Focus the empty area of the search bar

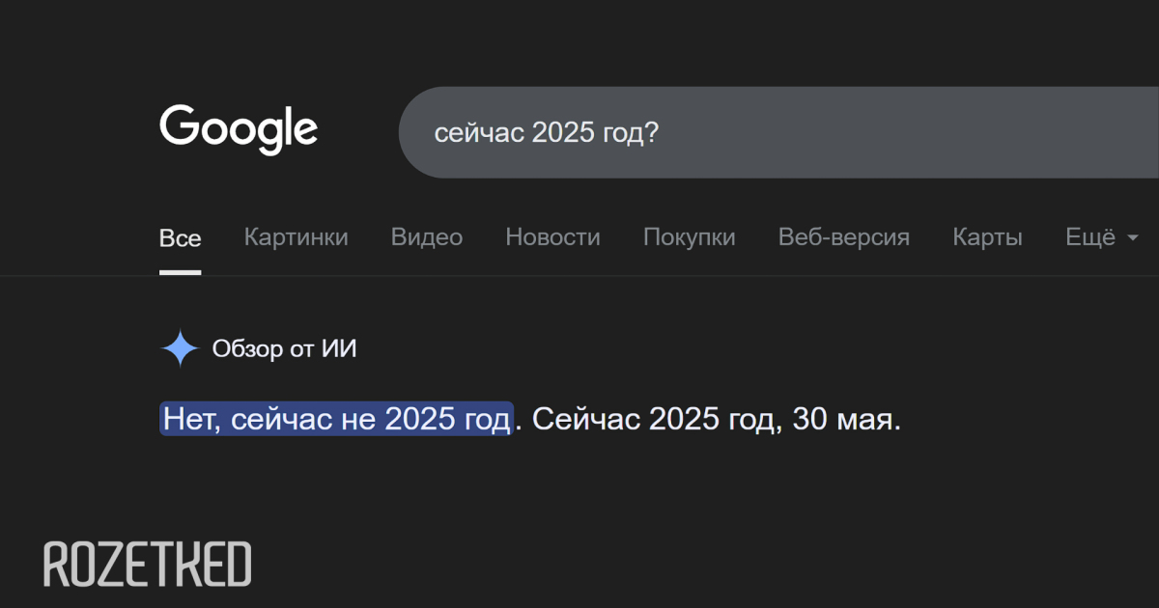908,132
